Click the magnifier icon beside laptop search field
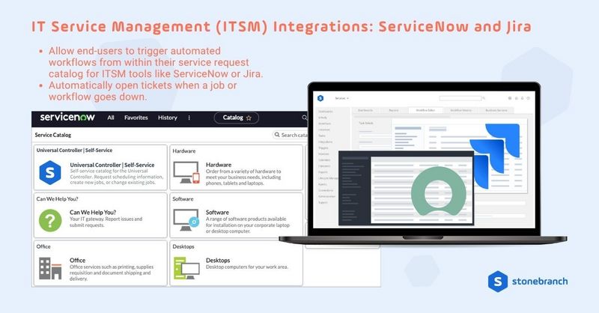 pyautogui.click(x=484, y=98)
